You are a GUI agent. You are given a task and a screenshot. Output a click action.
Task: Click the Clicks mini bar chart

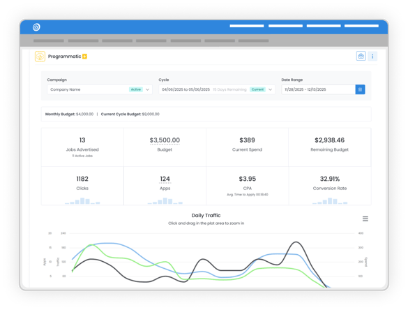click(x=82, y=201)
